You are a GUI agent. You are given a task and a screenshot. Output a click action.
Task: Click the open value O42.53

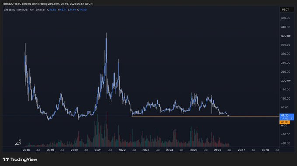click(52, 10)
